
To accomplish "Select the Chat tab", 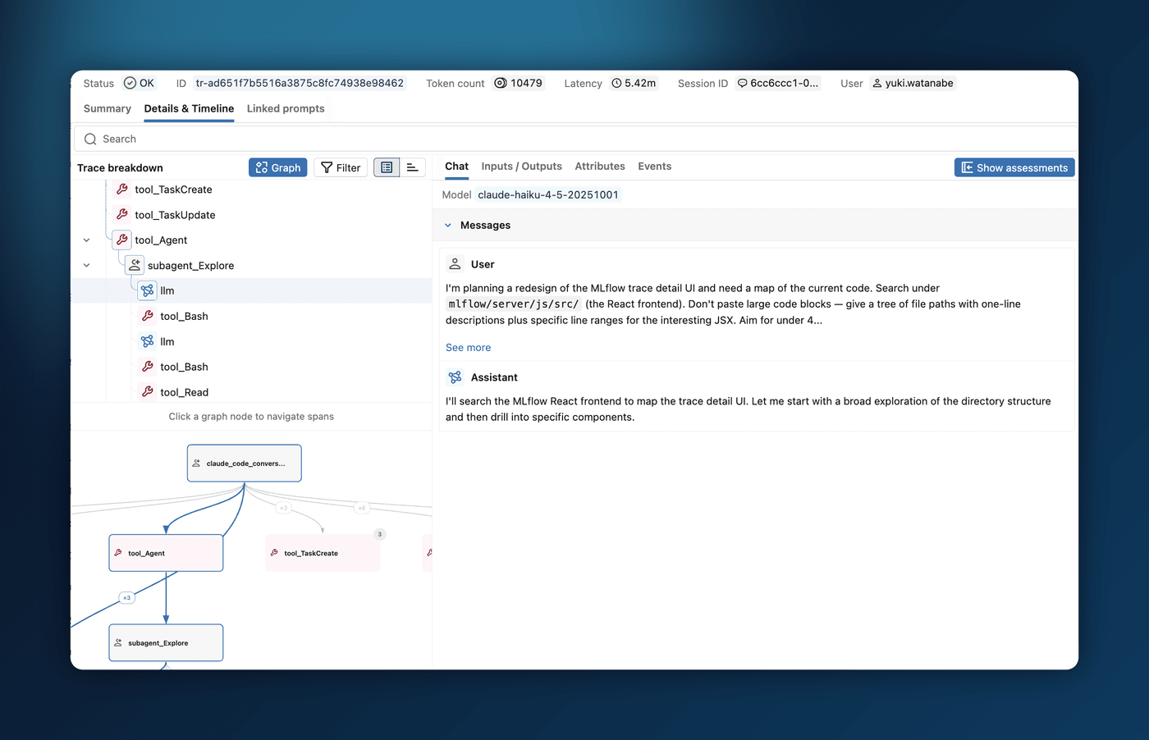I will click(x=456, y=167).
